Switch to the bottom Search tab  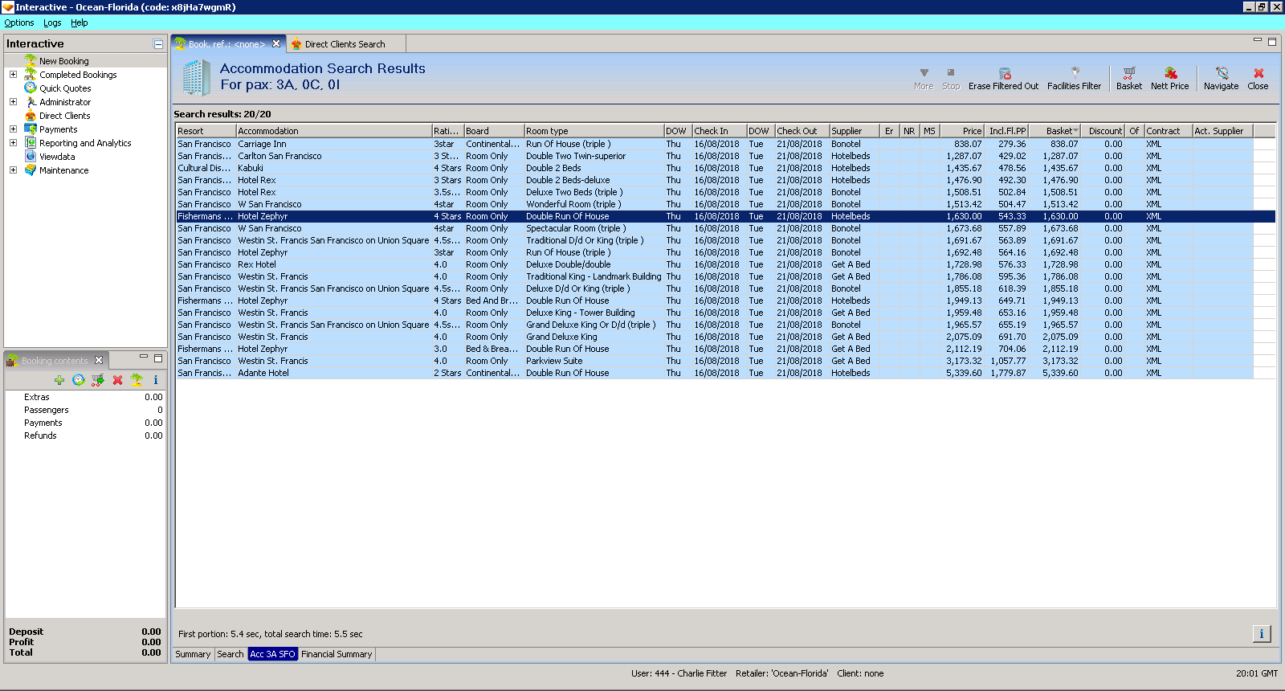pos(230,654)
